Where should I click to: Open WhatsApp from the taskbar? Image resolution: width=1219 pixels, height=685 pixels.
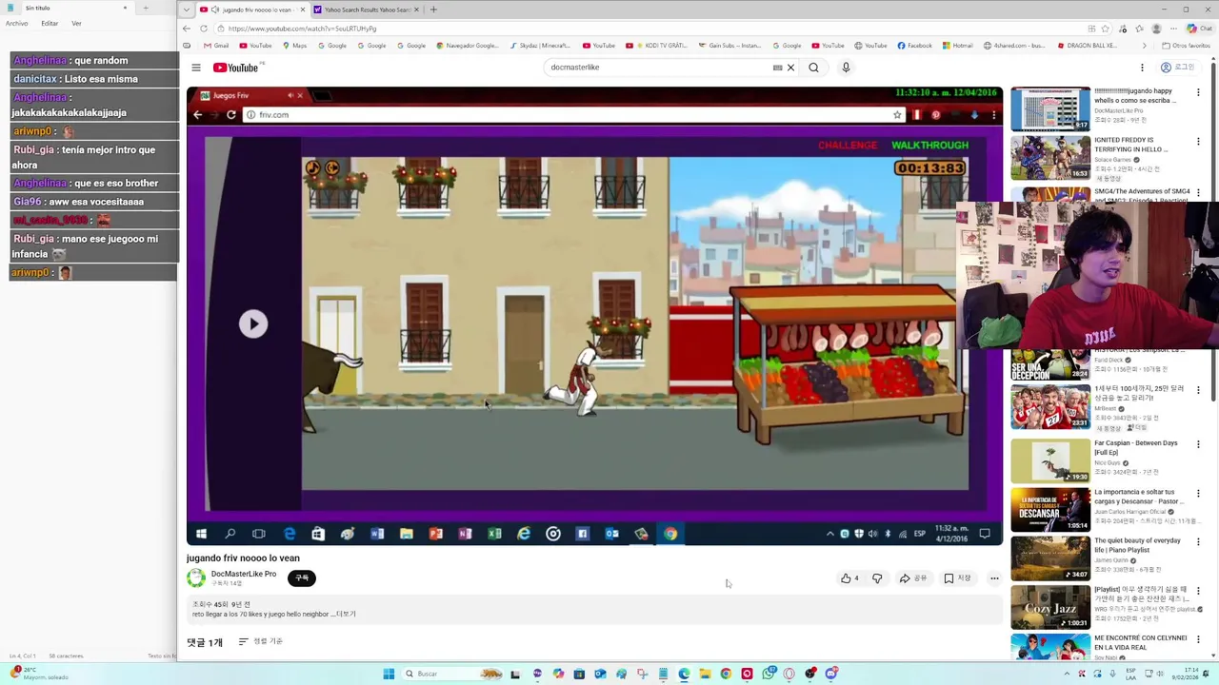(x=768, y=674)
